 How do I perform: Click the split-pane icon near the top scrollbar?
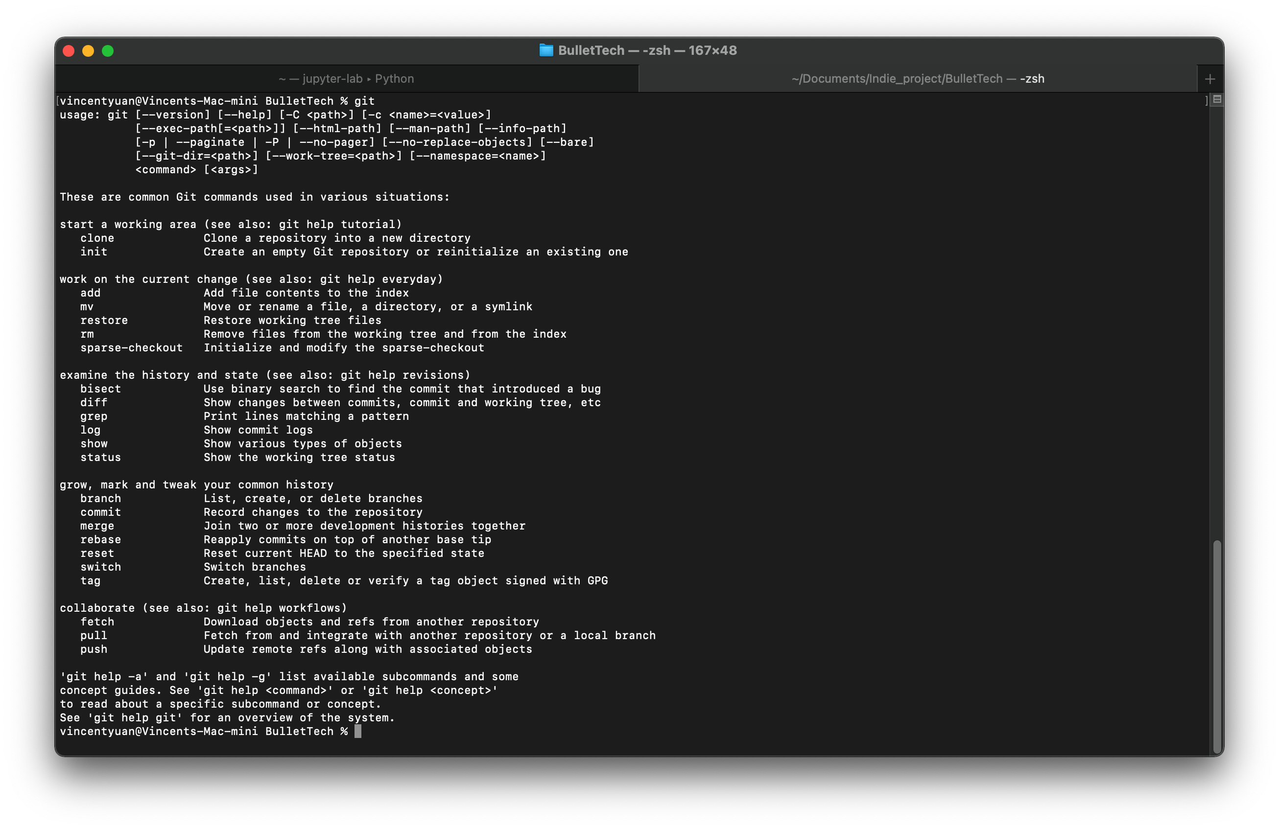1216,99
